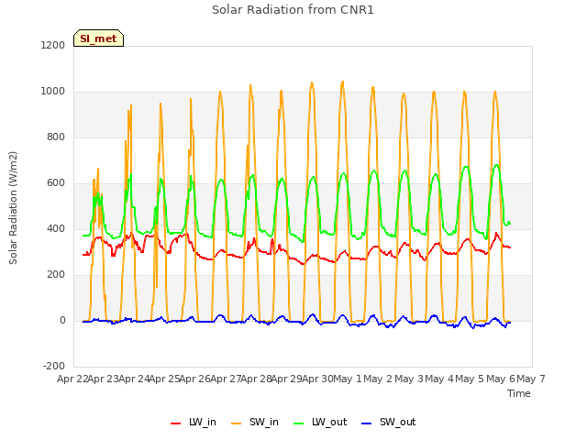The height and width of the screenshot is (440, 587).
Task: Click the green LW_out legend swatch
Action: tap(299, 423)
